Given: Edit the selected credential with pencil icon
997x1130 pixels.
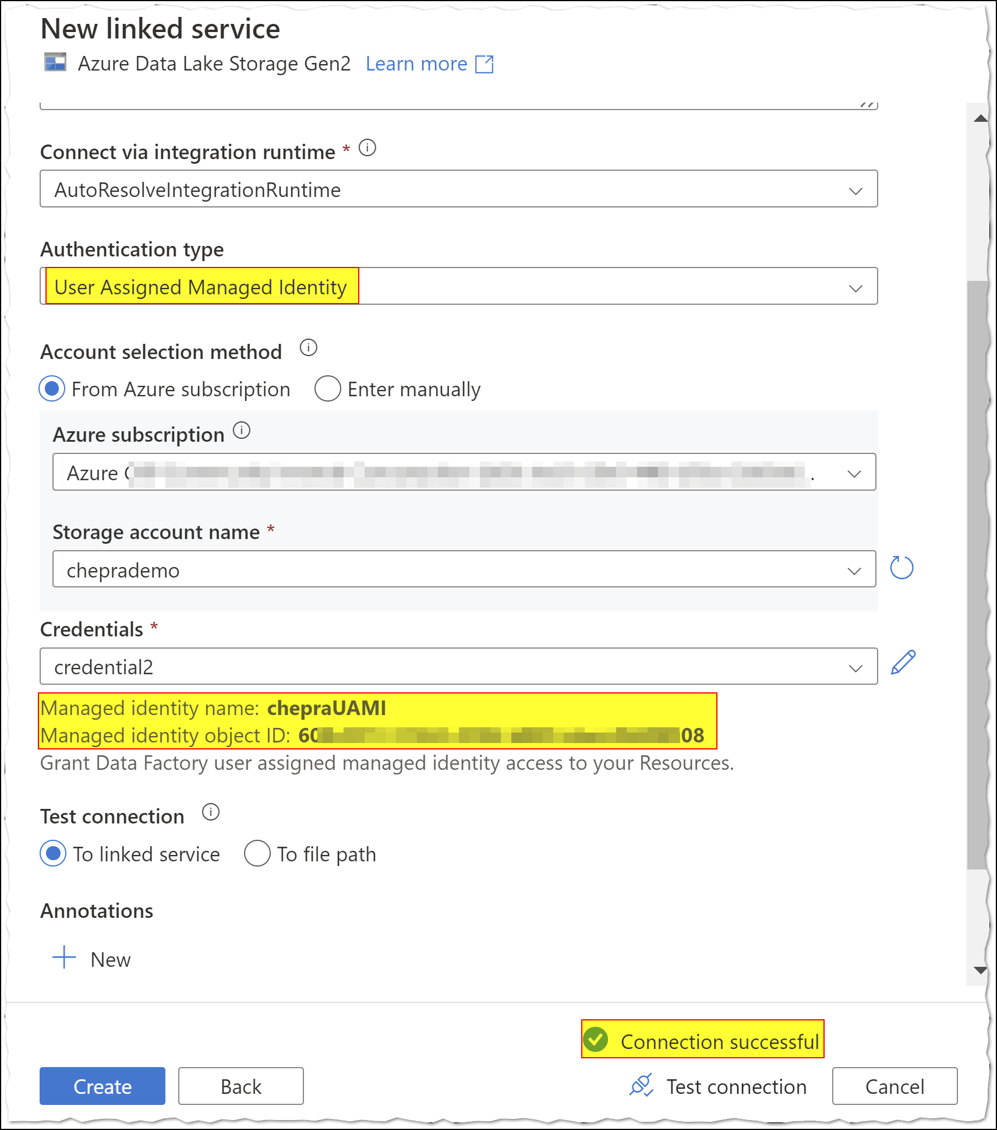Looking at the screenshot, I should (903, 663).
